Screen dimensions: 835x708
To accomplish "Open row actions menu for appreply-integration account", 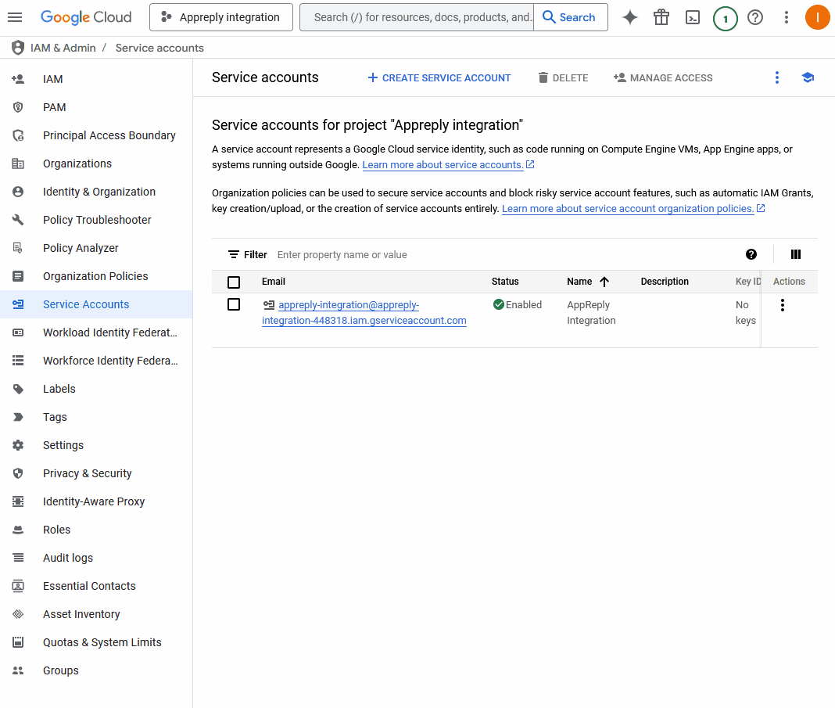I will [783, 305].
